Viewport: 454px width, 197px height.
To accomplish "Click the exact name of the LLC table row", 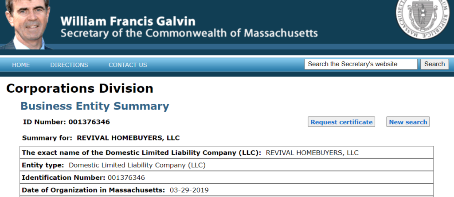I will 227,152.
